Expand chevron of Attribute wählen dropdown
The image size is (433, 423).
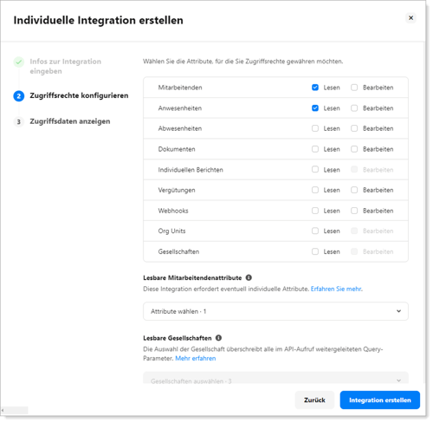(x=398, y=311)
